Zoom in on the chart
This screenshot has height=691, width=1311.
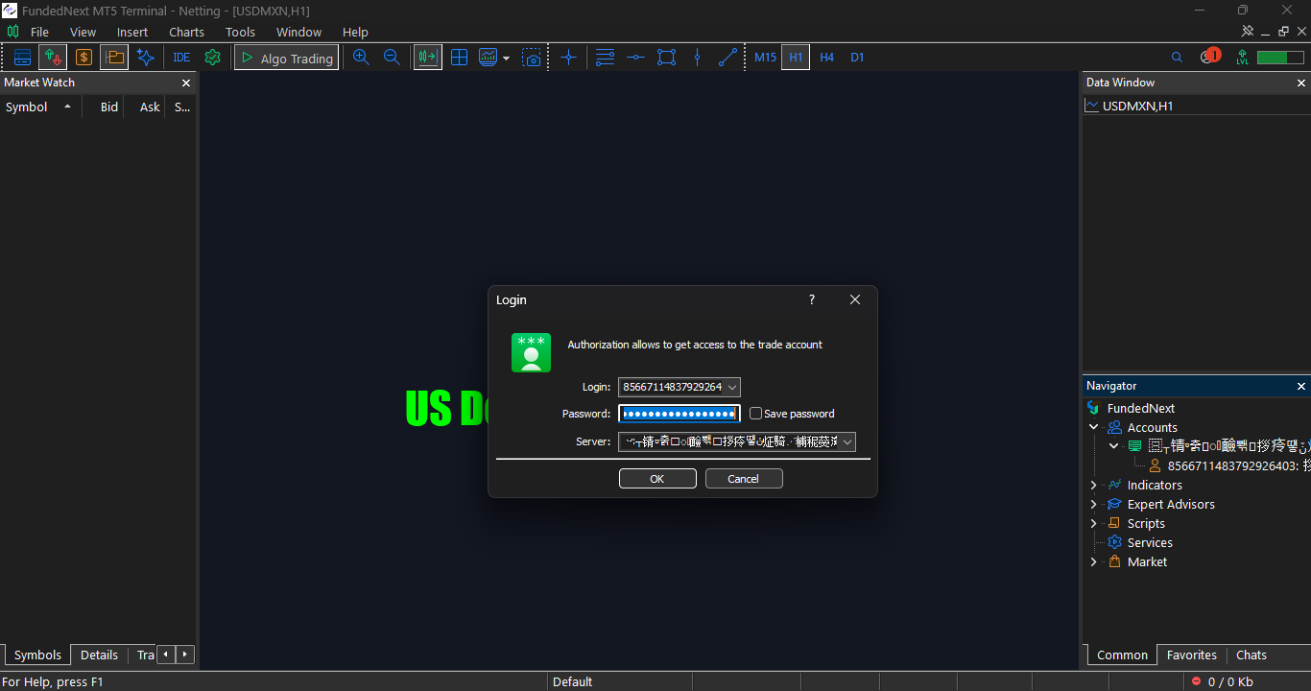[361, 58]
